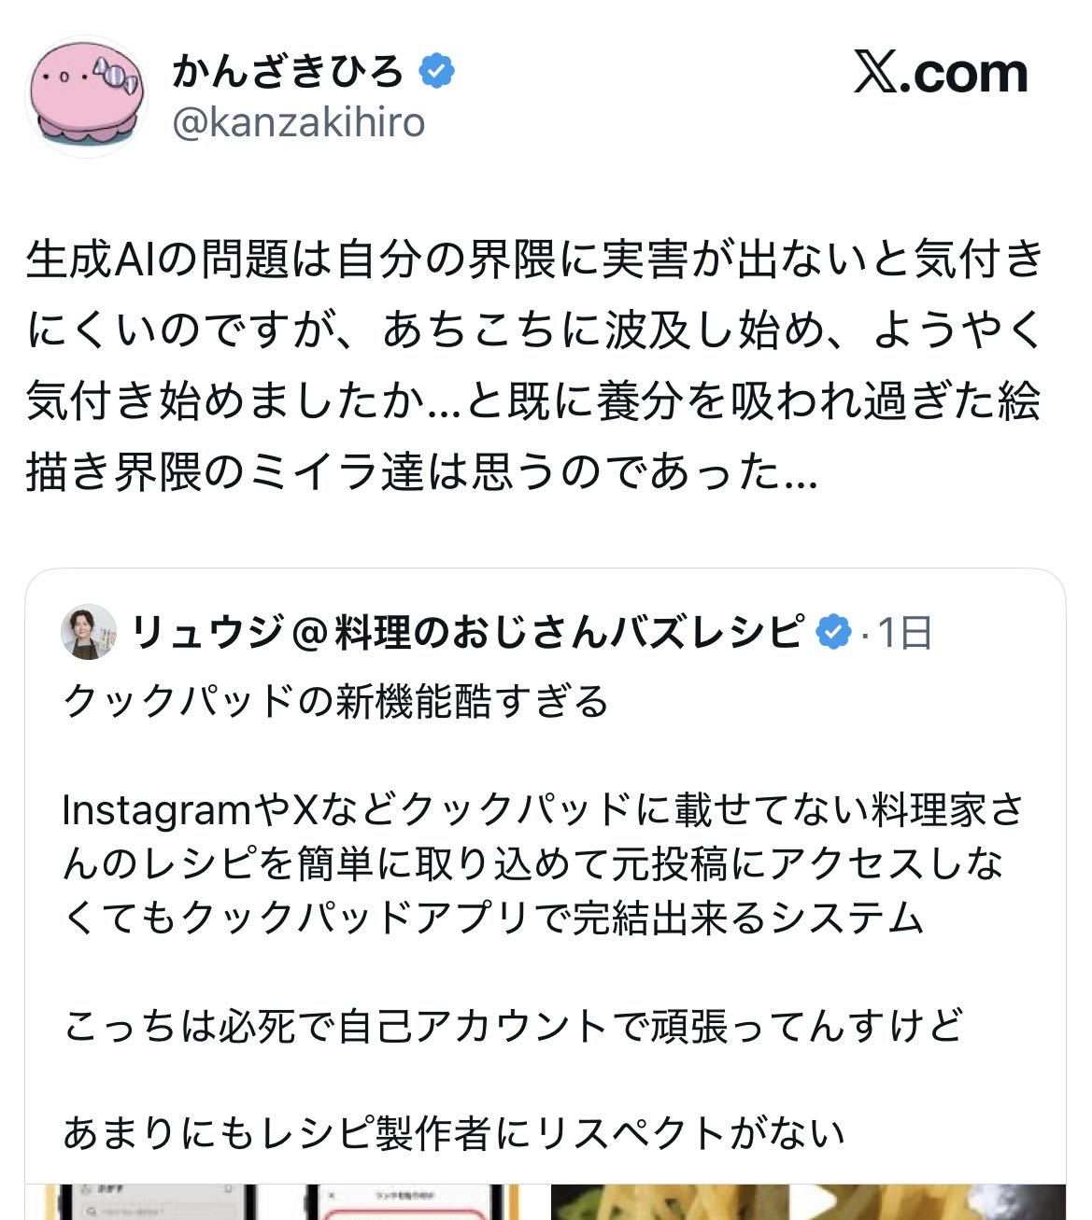Click the かんざきひろ display name
Screen dimensions: 1092x1220
pyautogui.click(x=287, y=72)
